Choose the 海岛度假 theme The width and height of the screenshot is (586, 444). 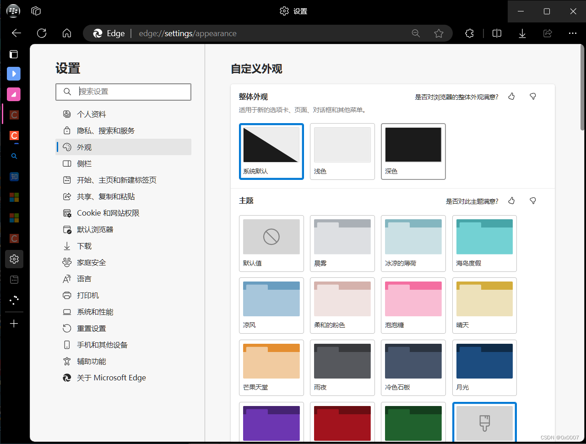[484, 244]
